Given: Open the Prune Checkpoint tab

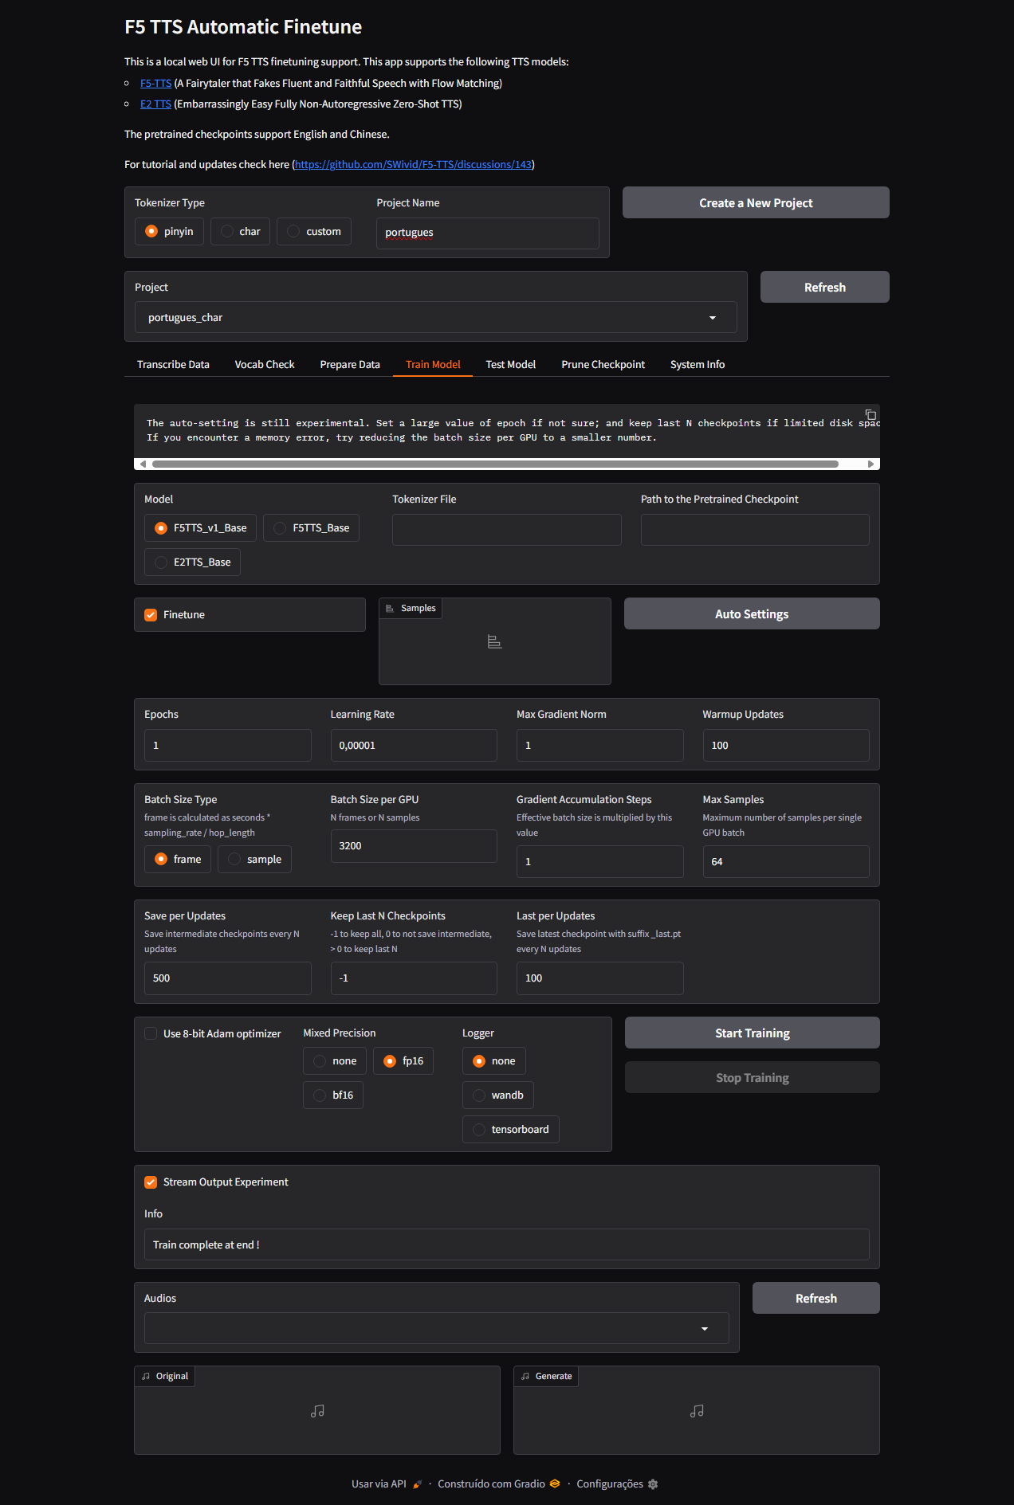Looking at the screenshot, I should tap(603, 364).
